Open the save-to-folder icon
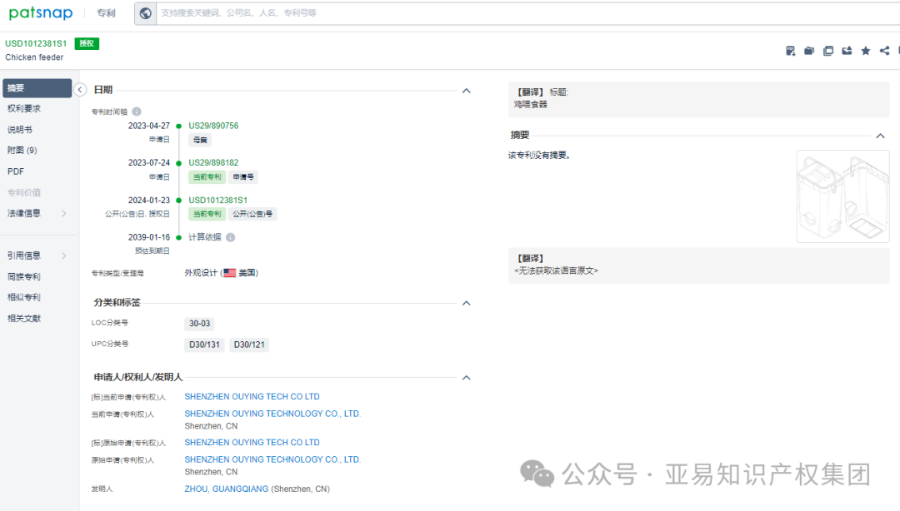Screen dimensions: 900x511 (x=808, y=50)
